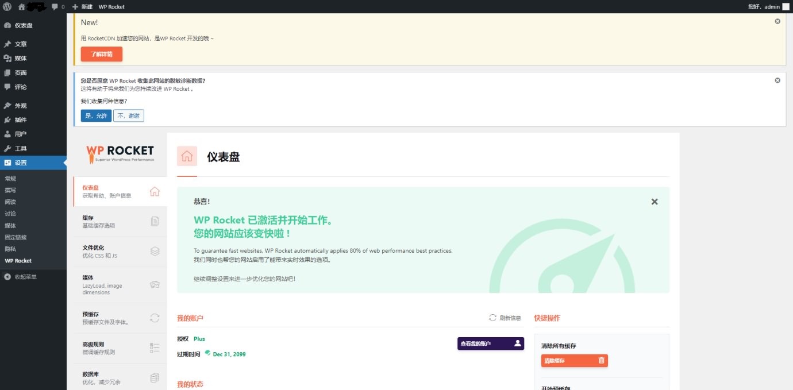Open 仪表盘 in WordPress sidebar
This screenshot has height=390, width=793.
pos(33,25)
